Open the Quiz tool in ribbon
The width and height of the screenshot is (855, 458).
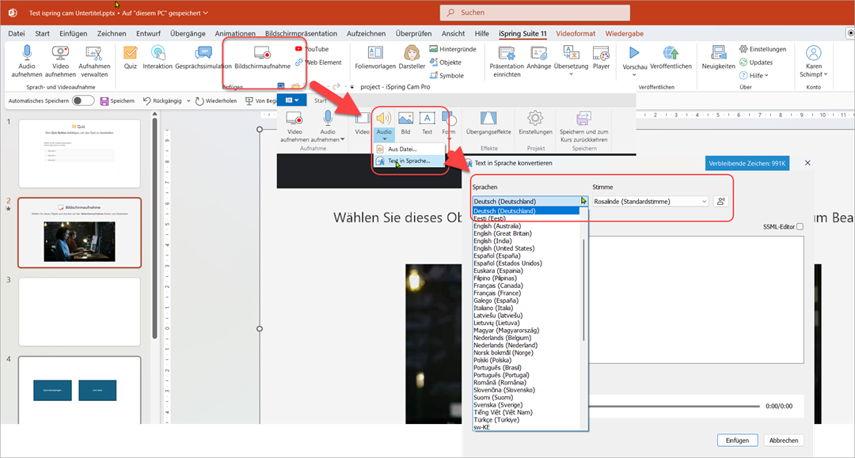[x=131, y=54]
